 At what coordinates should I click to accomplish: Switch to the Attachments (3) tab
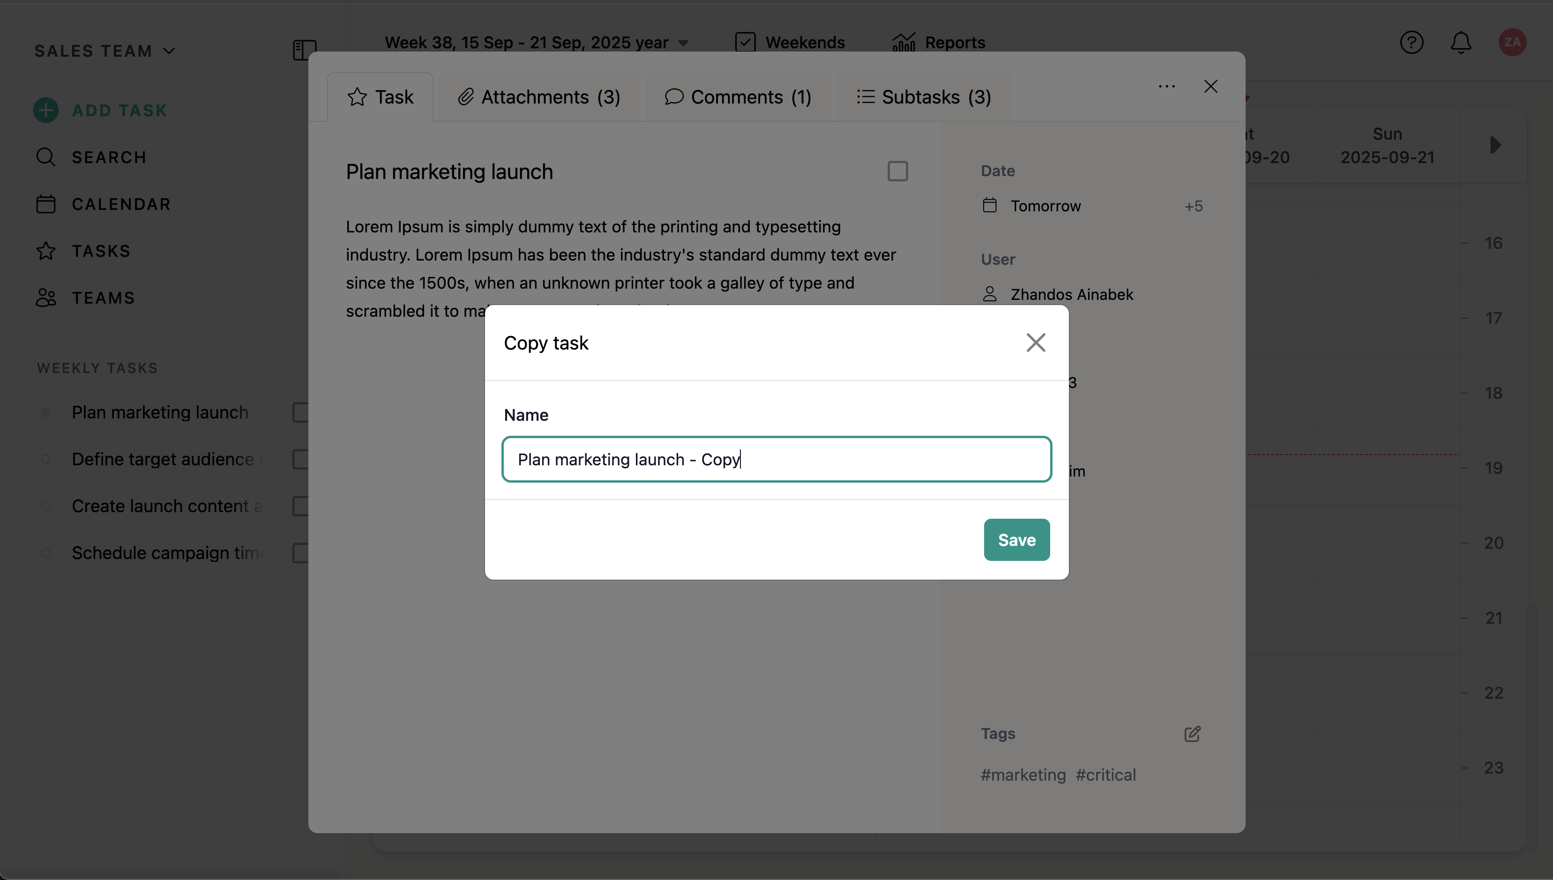[x=539, y=97]
